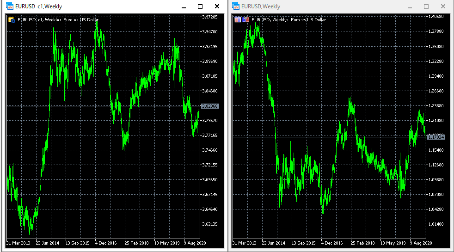The width and height of the screenshot is (454, 252).
Task: Close the EURUSD_c1,Weekly chart window
Action: pos(217,6)
